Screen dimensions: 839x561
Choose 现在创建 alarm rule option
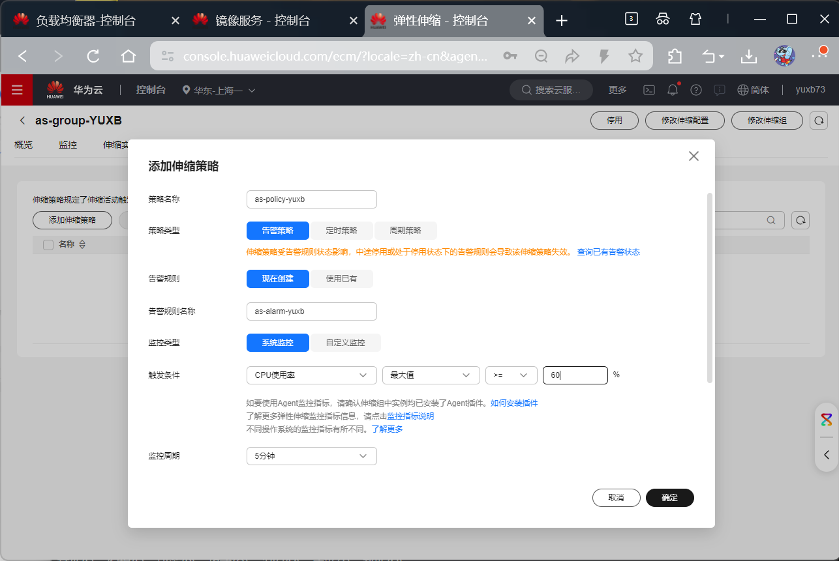[x=278, y=279]
